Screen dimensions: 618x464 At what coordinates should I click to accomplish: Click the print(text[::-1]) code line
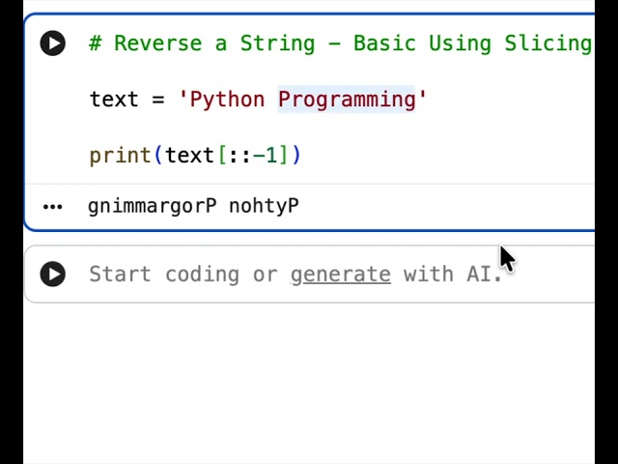pyautogui.click(x=195, y=156)
